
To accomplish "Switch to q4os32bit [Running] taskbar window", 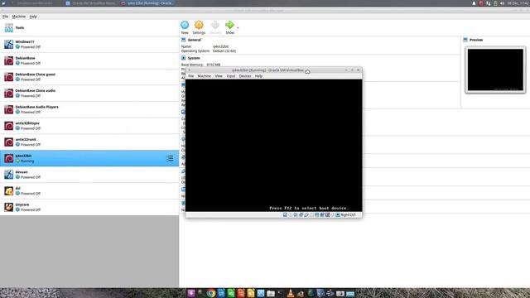I will click(147, 3).
